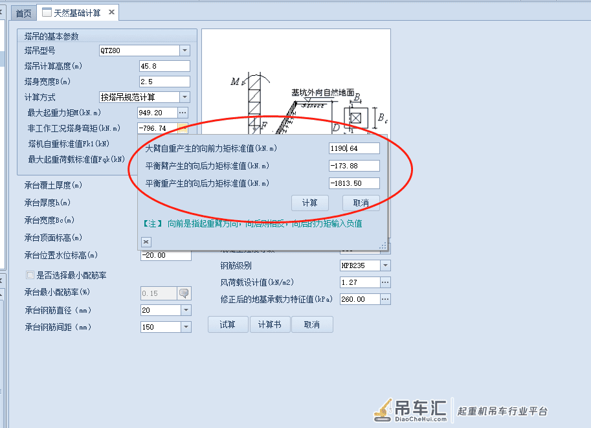Expand 钢筋级别 HPB235 dropdown
Image resolution: width=591 pixels, height=428 pixels.
point(385,265)
